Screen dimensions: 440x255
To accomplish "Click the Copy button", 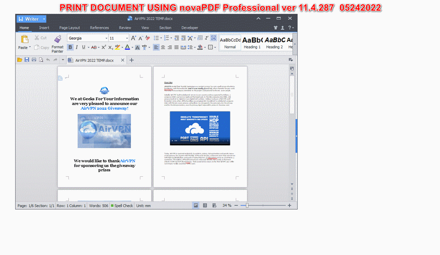I will 41,47.
